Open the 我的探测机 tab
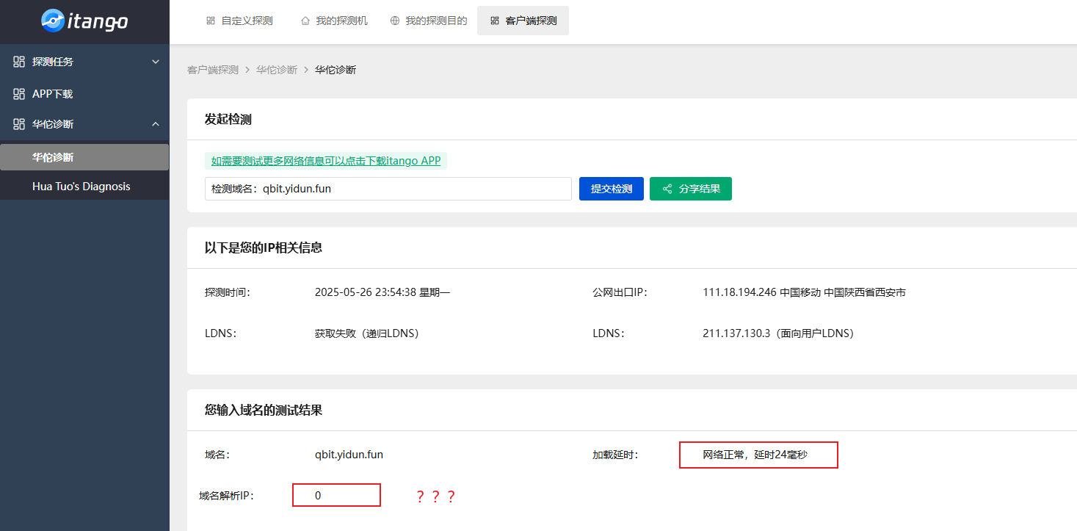 (x=334, y=21)
